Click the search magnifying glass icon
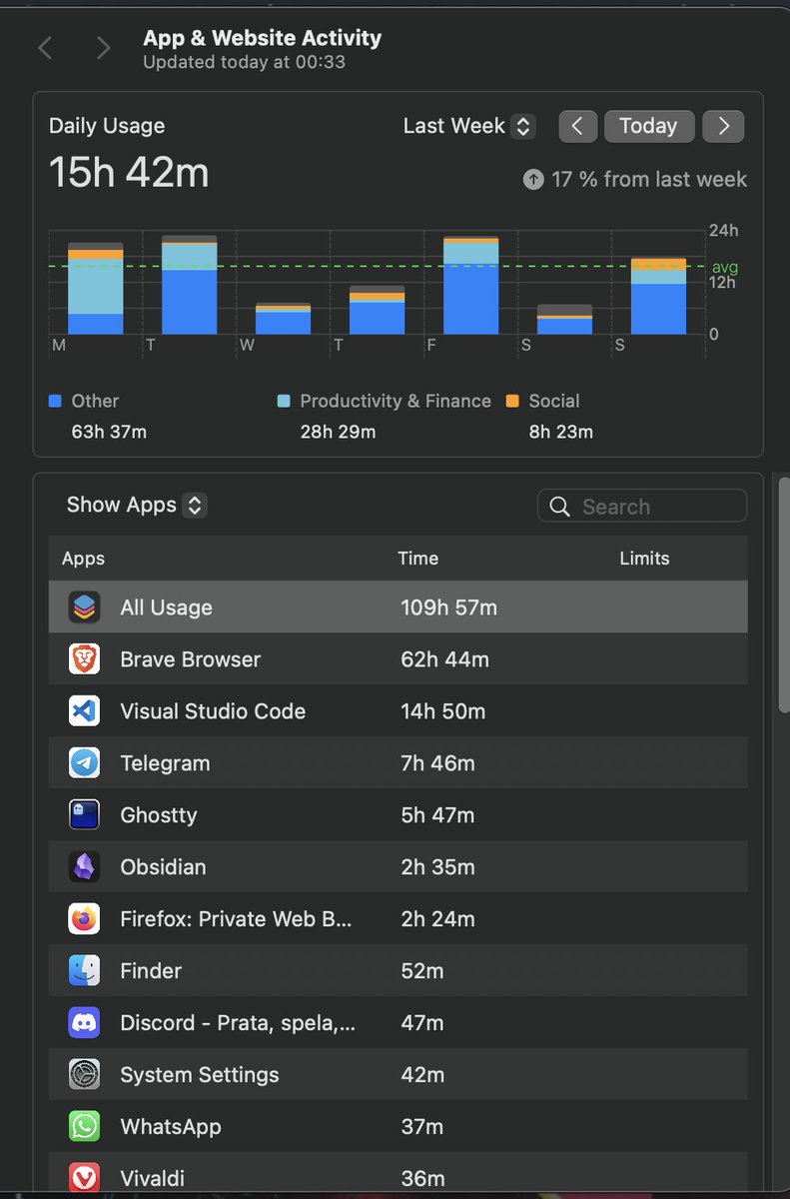The width and height of the screenshot is (790, 1199). click(560, 507)
